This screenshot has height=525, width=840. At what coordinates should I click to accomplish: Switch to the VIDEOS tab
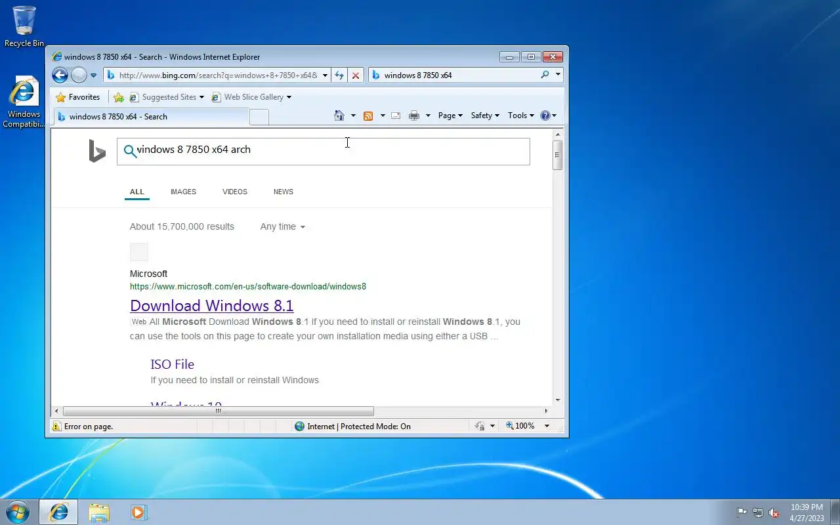tap(235, 192)
